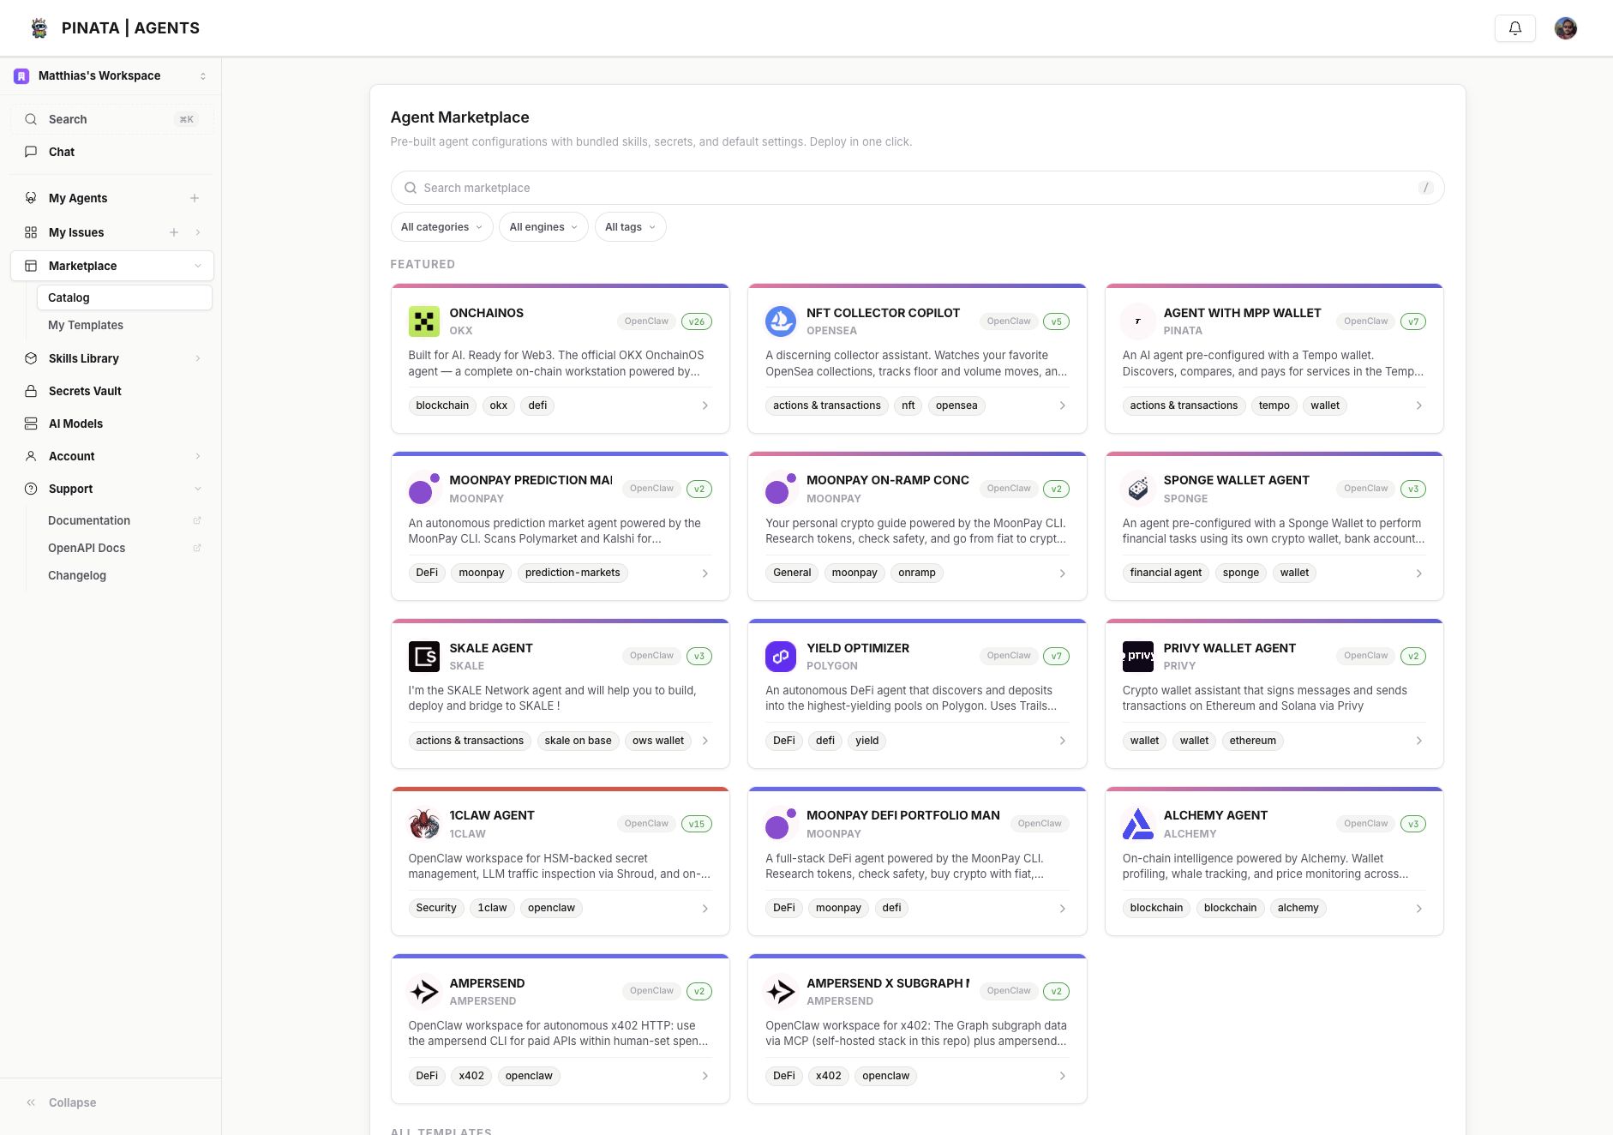Click the Alchemy Agent logo icon
1613x1135 pixels.
point(1137,824)
